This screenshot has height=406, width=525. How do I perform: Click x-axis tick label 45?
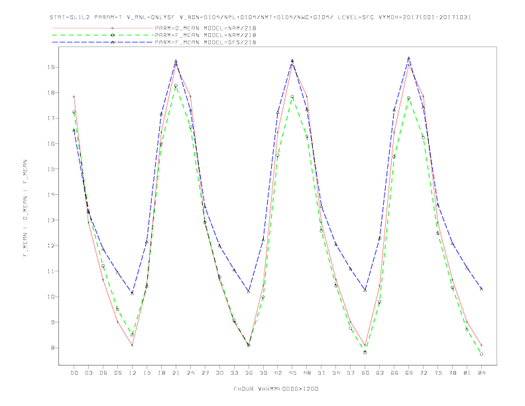(292, 373)
